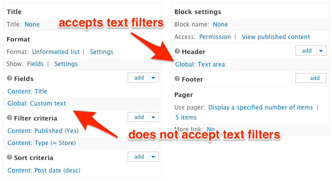This screenshot has height=181, width=332.
Task: Change the title set to None
Action: (x=32, y=24)
